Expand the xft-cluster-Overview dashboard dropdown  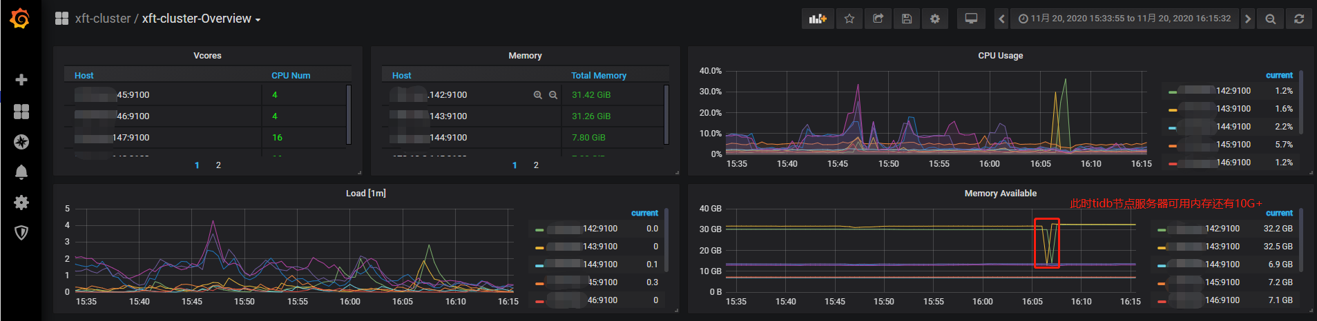coord(201,19)
